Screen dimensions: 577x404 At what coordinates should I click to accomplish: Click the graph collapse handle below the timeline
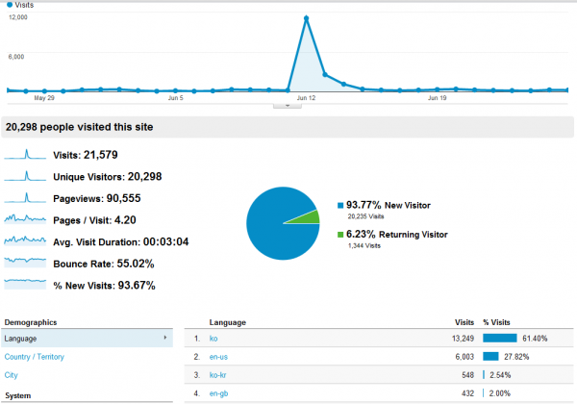[x=288, y=106]
